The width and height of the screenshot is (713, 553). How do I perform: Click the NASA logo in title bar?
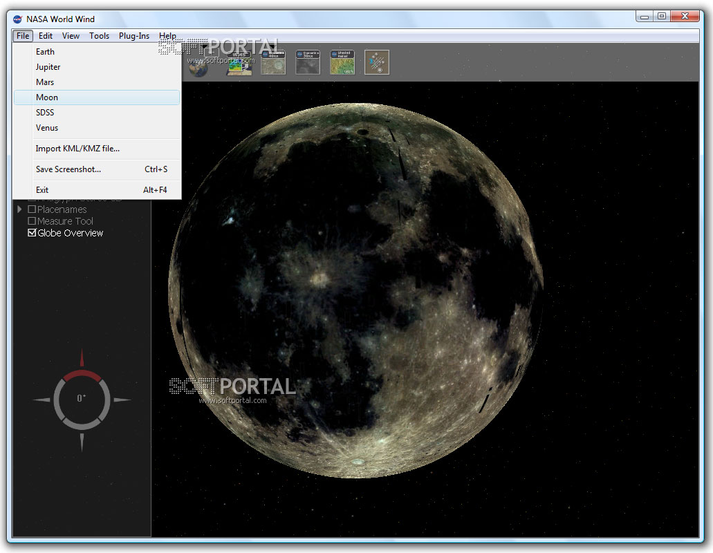[17, 19]
